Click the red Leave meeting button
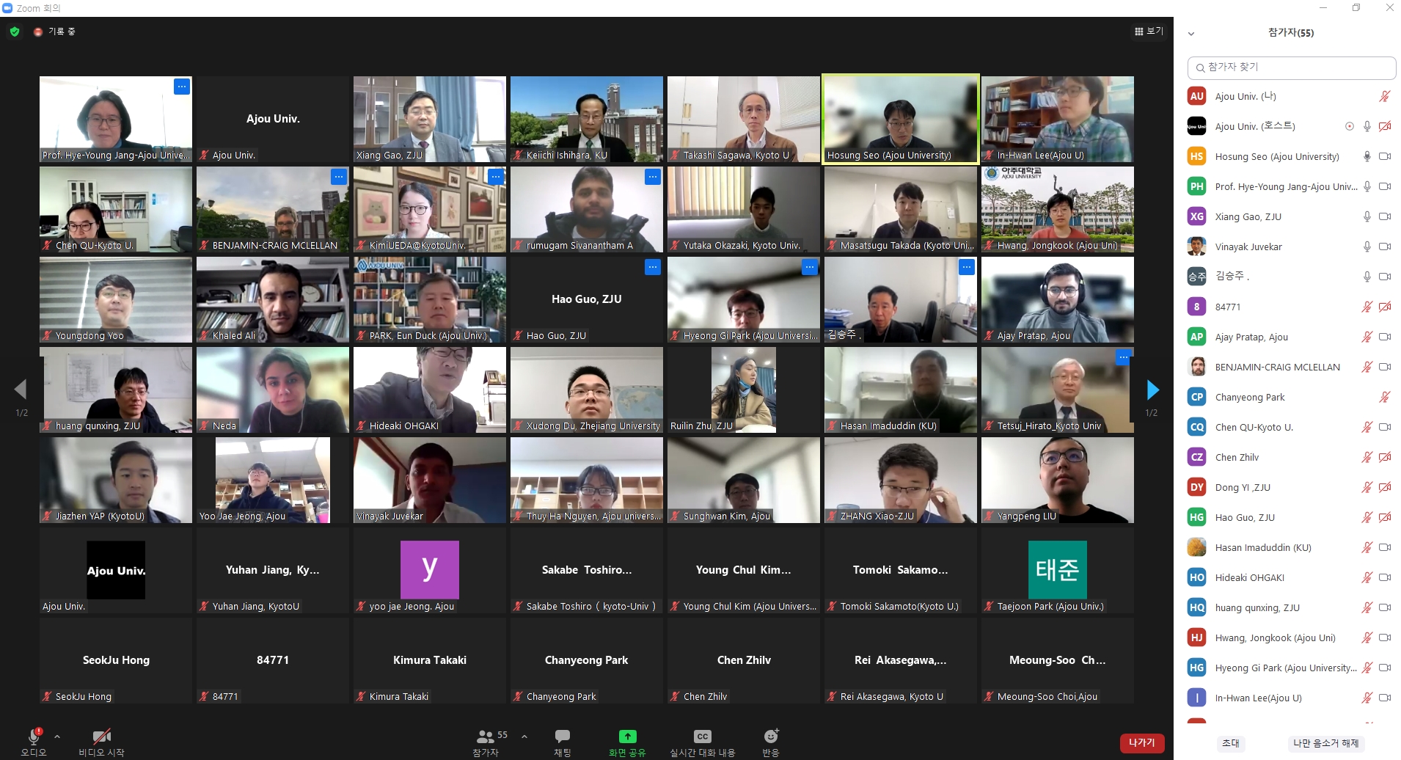Viewport: 1401px width, 760px height. [x=1142, y=742]
